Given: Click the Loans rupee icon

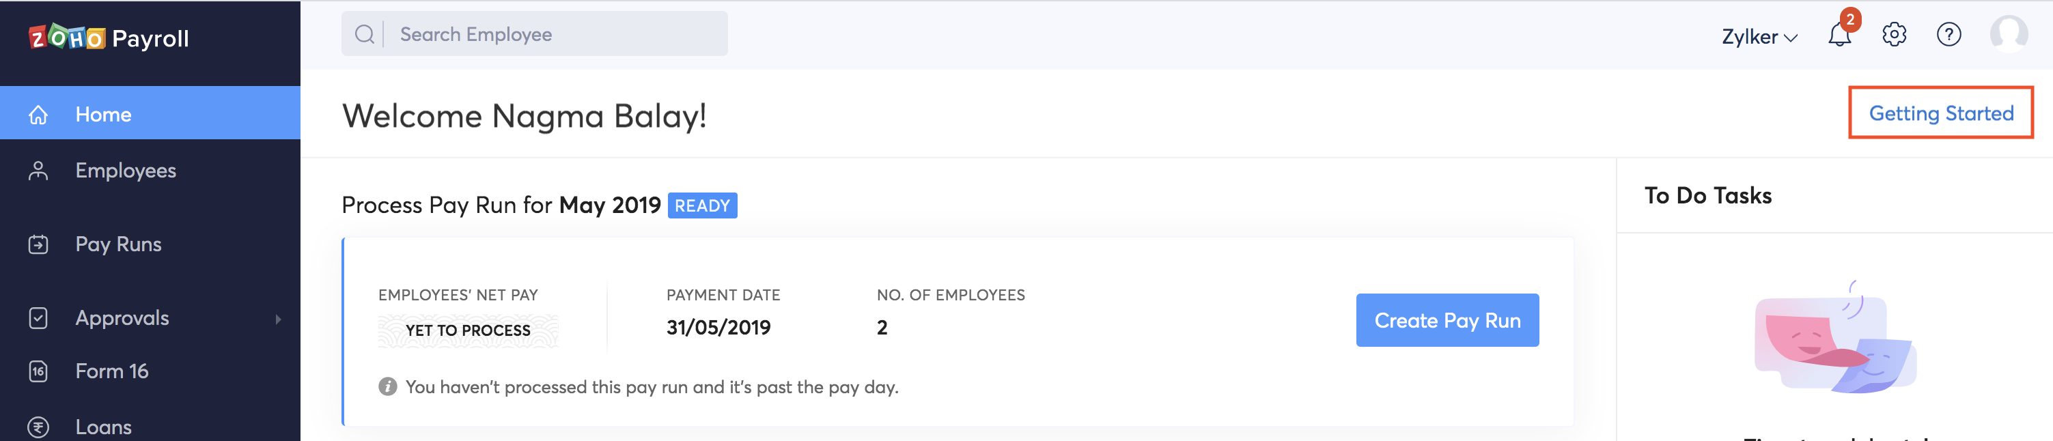Looking at the screenshot, I should 38,427.
